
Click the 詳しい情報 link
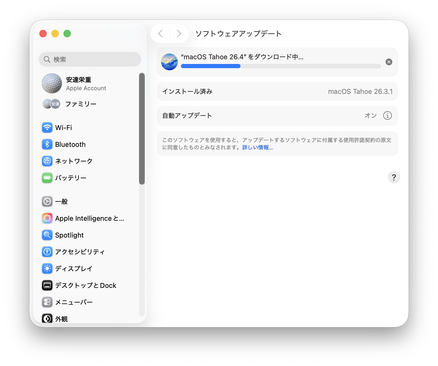point(258,148)
